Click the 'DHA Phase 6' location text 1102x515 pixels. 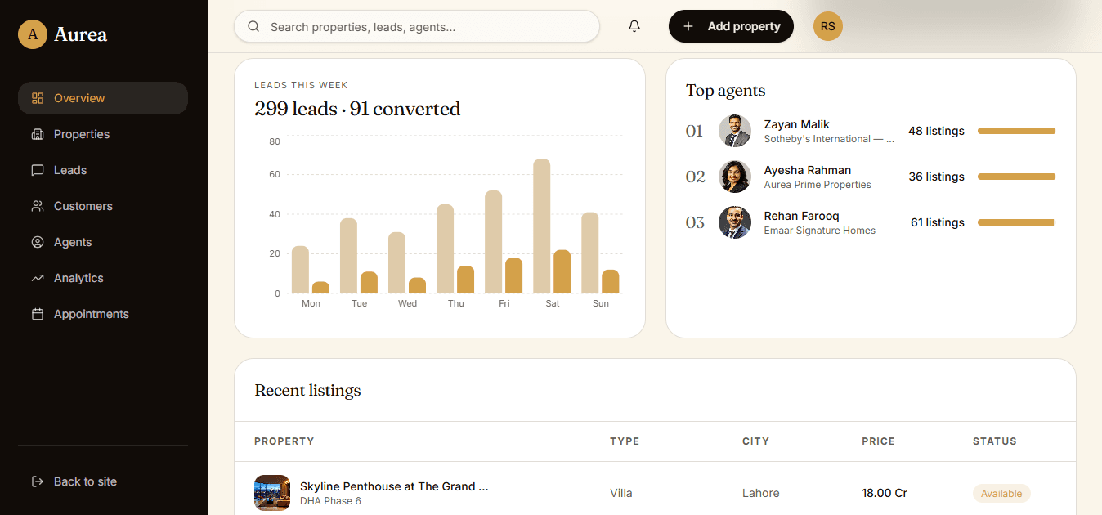[x=330, y=501]
